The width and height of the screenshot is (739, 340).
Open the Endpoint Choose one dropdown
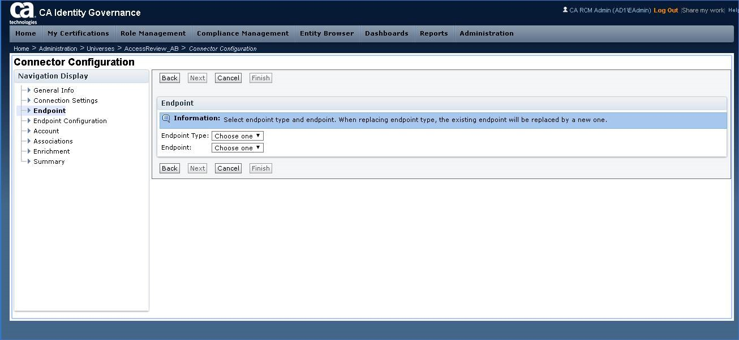tap(238, 148)
